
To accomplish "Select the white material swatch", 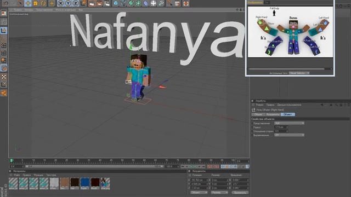I will click(54, 183).
